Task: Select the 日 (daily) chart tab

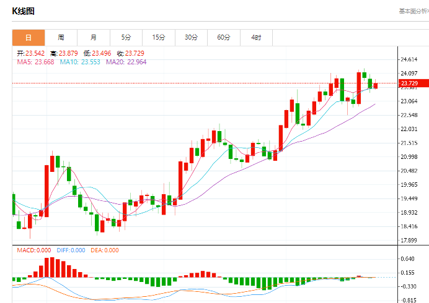Action: click(29, 38)
